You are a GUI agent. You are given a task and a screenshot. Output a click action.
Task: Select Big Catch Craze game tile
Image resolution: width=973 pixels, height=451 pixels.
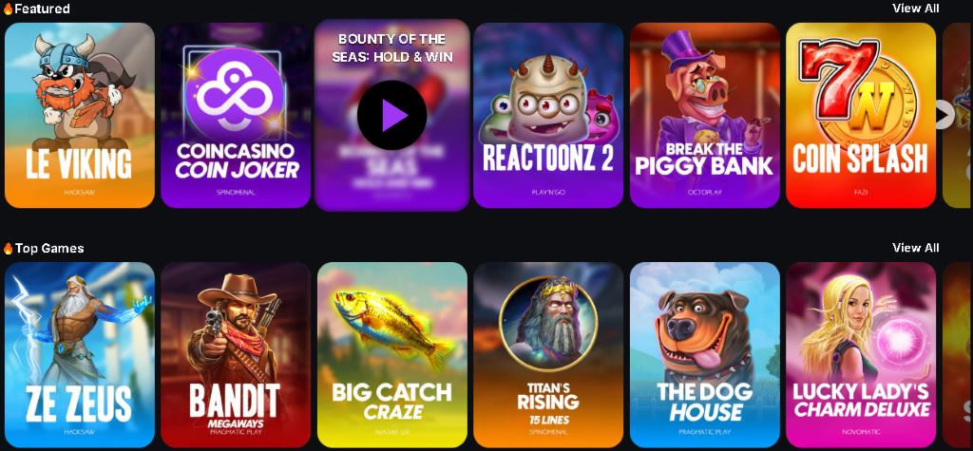pos(392,355)
